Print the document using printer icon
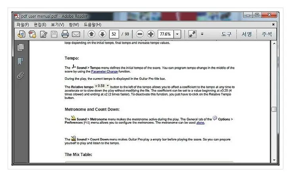Image resolution: width=291 pixels, height=177 pixels. [65, 34]
